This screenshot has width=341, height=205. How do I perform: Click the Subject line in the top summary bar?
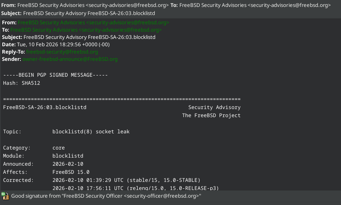point(89,13)
